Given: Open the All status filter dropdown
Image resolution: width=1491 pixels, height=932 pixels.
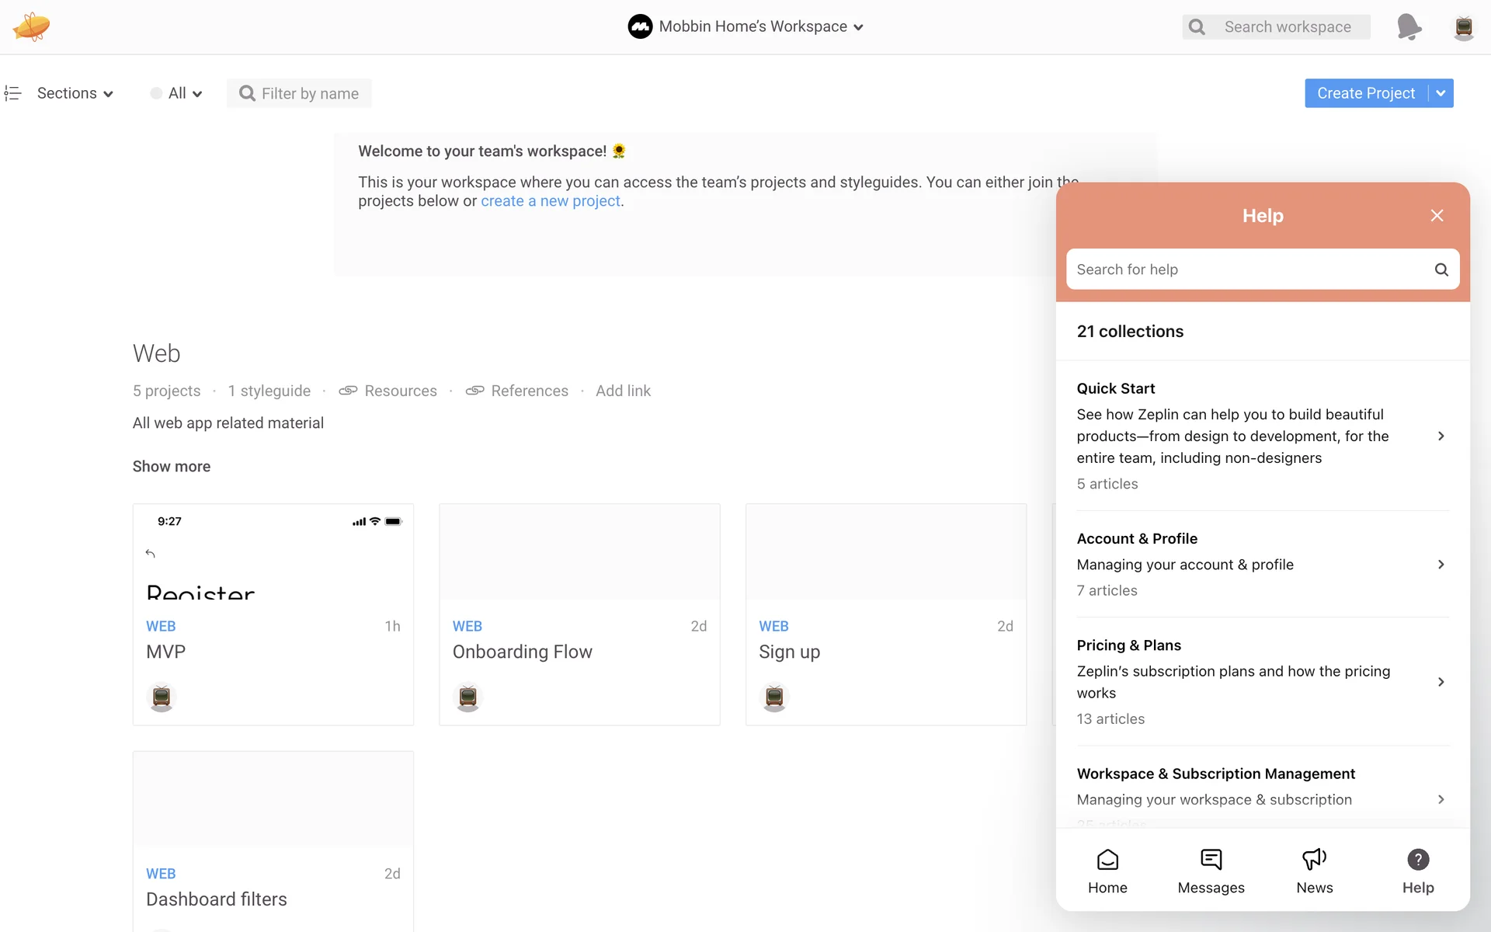Looking at the screenshot, I should tap(177, 93).
